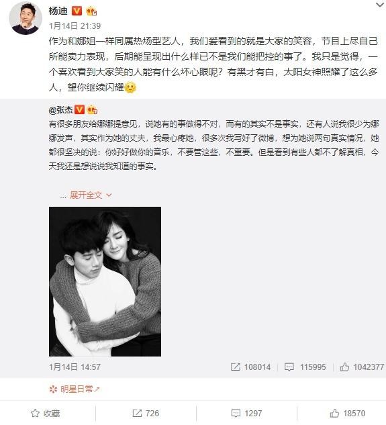This screenshot has width=386, height=425.
Task: Open the post timestamp 1月14日 21:39
Action: pyautogui.click(x=75, y=26)
